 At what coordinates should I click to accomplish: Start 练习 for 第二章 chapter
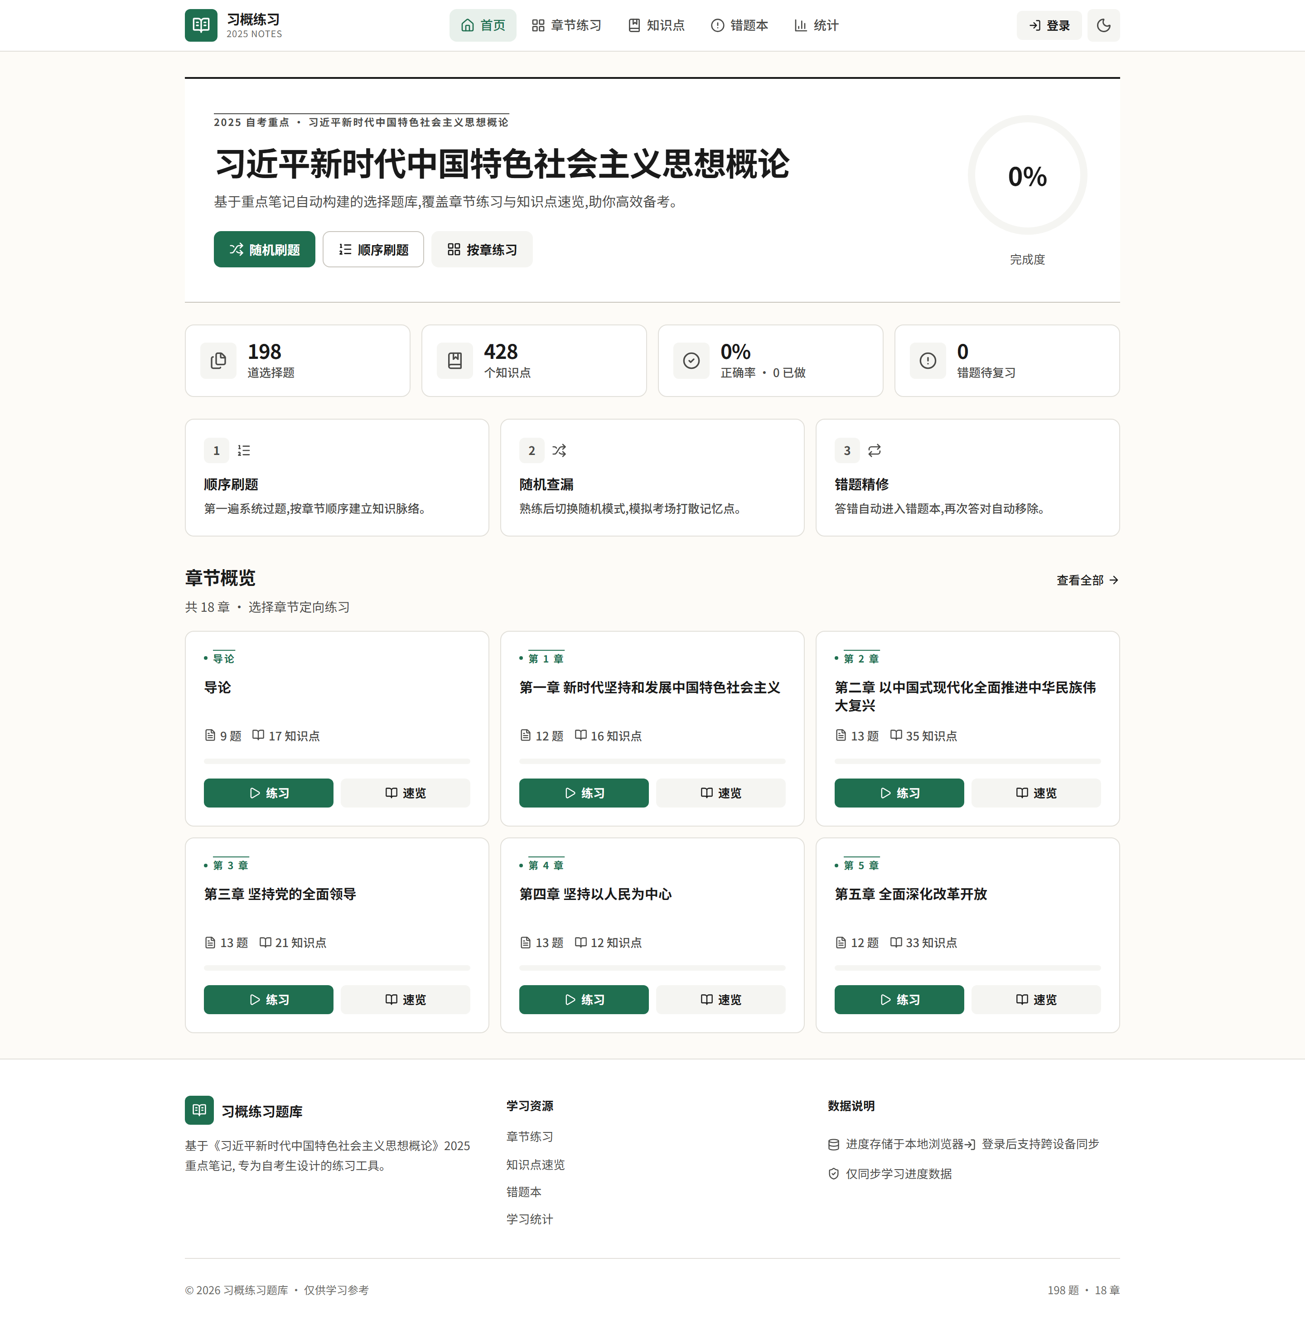click(x=899, y=793)
